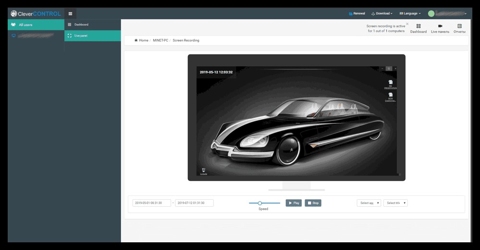The height and width of the screenshot is (250, 480).
Task: Toggle the hamburger sidebar menu
Action: click(71, 14)
